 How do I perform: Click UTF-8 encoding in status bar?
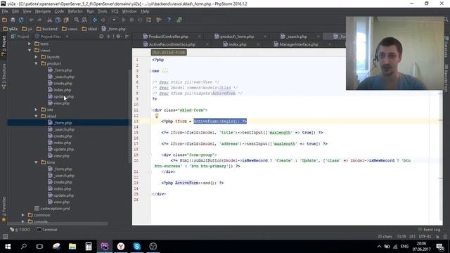425,237
